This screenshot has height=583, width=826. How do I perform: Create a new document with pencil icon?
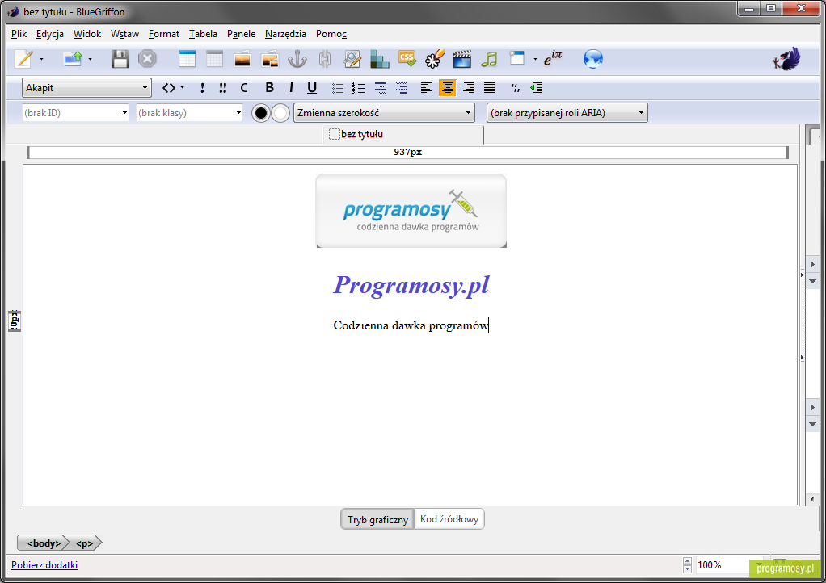(x=24, y=59)
